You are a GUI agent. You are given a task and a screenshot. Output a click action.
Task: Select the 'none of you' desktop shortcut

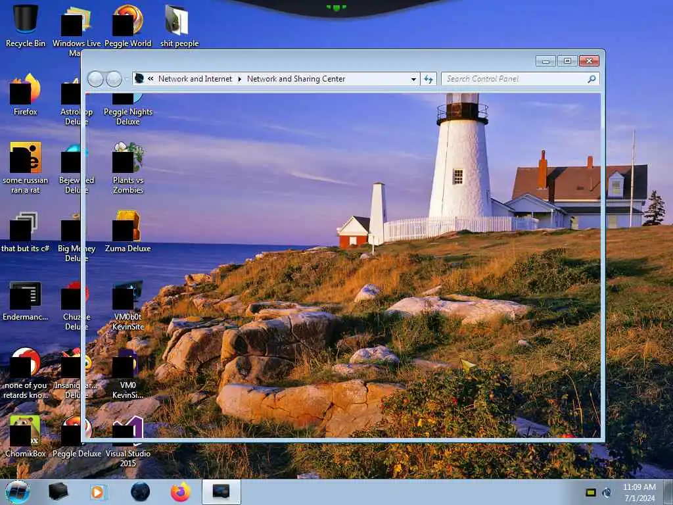click(26, 373)
